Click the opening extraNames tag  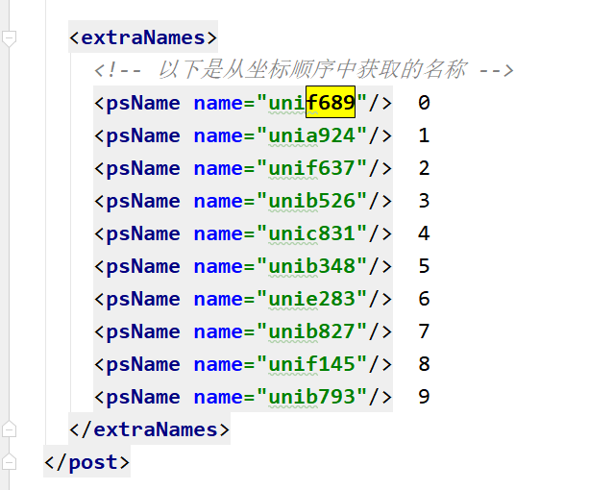(x=143, y=37)
